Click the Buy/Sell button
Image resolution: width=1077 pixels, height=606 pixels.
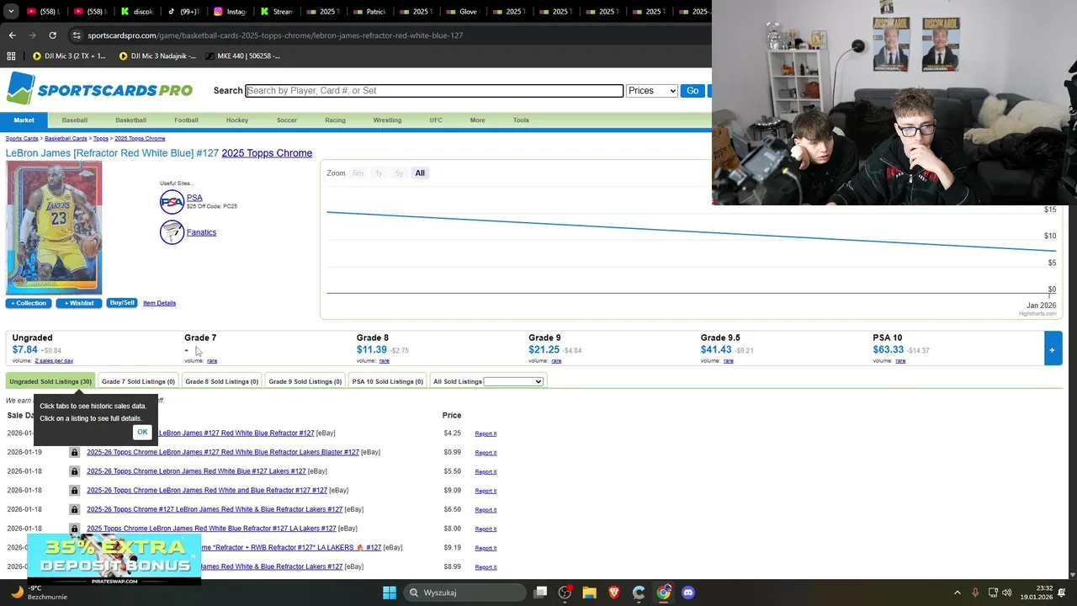coord(122,303)
